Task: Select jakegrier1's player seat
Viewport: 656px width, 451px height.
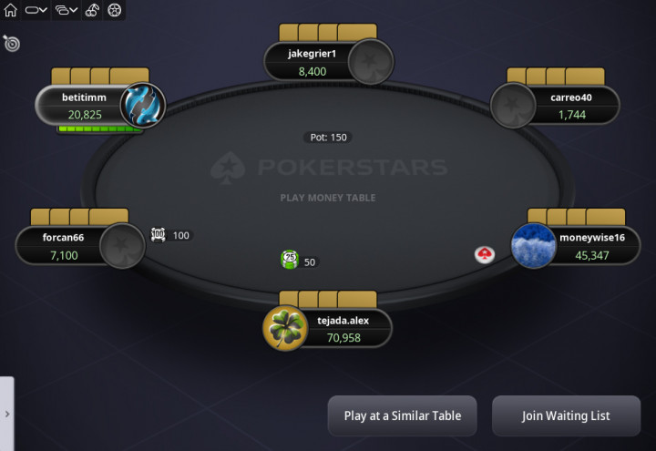Action: (x=328, y=62)
